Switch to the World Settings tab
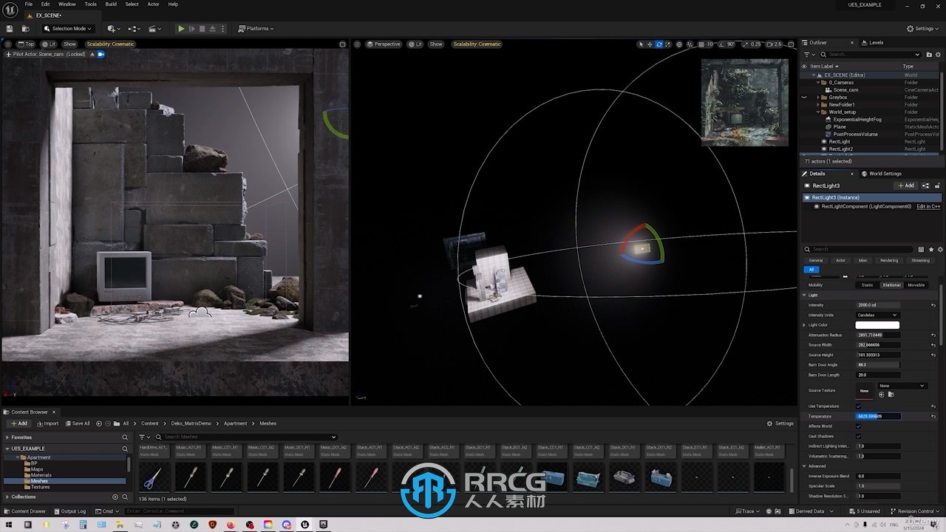 click(881, 174)
